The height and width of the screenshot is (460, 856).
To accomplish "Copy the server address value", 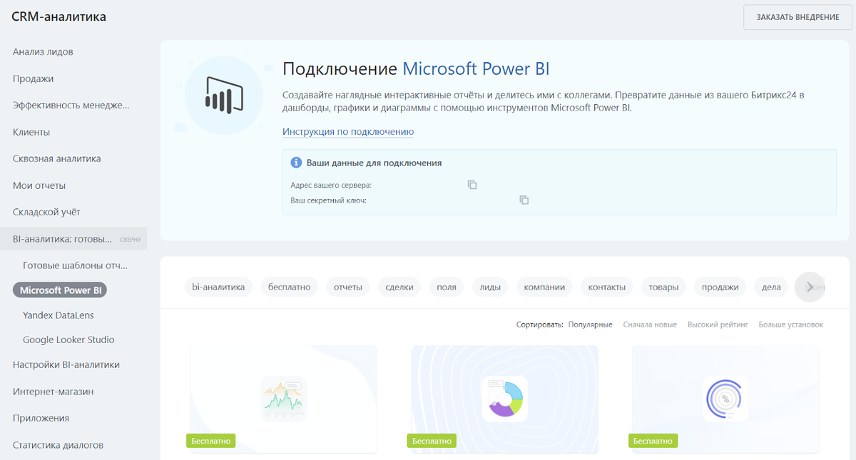I will [472, 185].
